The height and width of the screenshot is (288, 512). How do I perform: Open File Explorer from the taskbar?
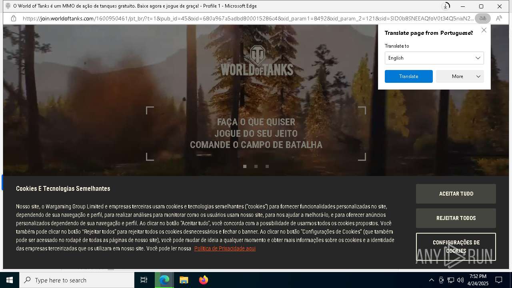click(184, 280)
